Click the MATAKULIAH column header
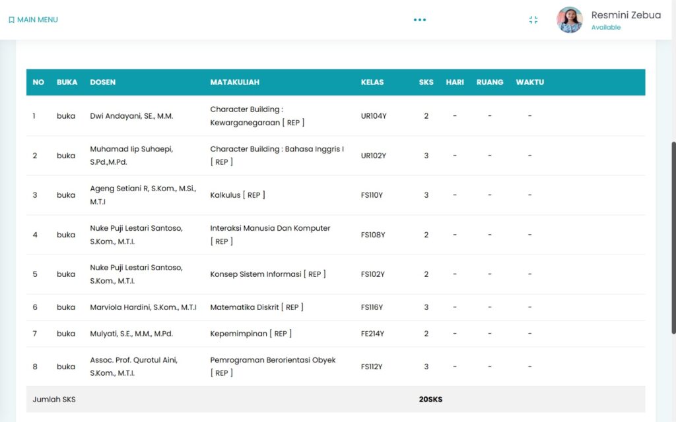This screenshot has height=422, width=676. [234, 82]
